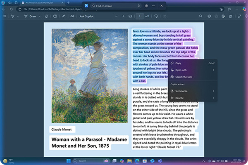Open the Favorites list icon

point(229,9)
